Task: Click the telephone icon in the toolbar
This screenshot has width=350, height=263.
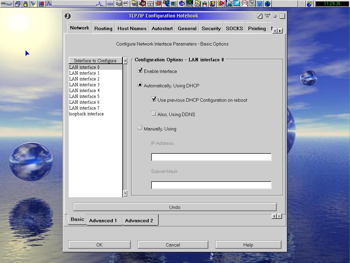Action: (x=150, y=4)
